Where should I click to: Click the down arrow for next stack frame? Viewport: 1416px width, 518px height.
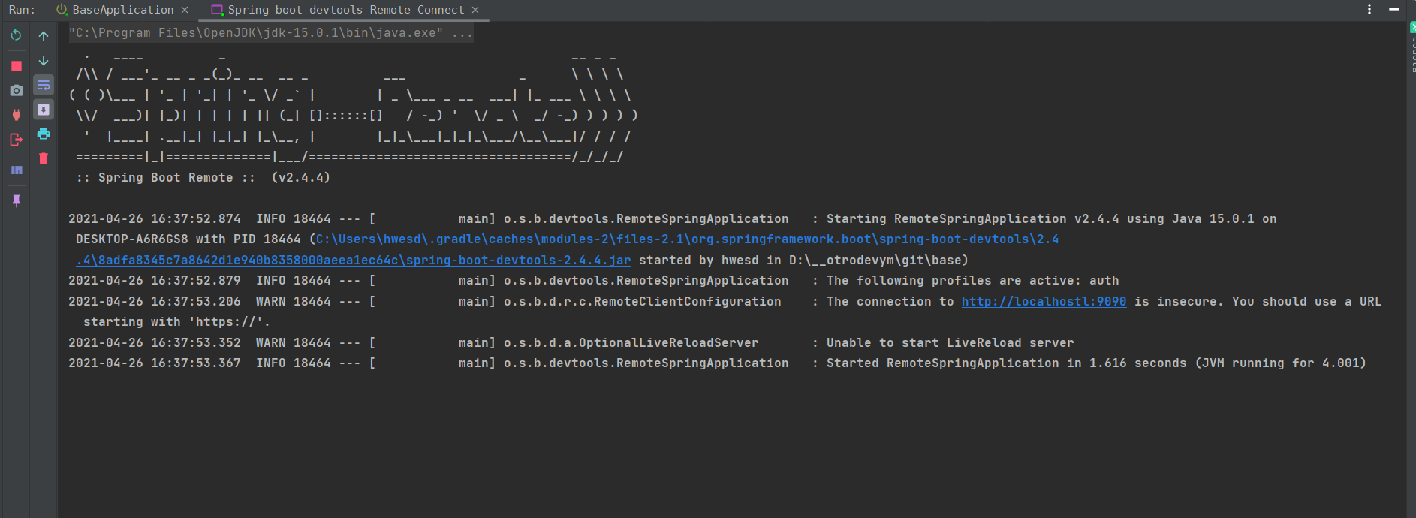click(44, 60)
